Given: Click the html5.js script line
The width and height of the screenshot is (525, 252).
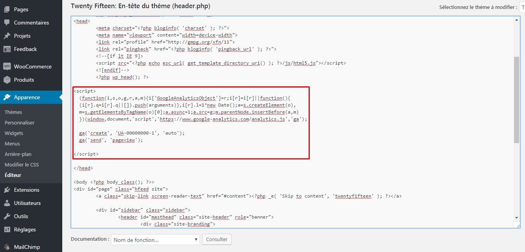Looking at the screenshot, I should [x=221, y=63].
